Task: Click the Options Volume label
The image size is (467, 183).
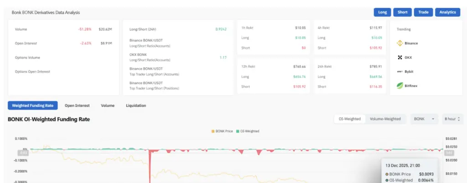Action: click(27, 58)
